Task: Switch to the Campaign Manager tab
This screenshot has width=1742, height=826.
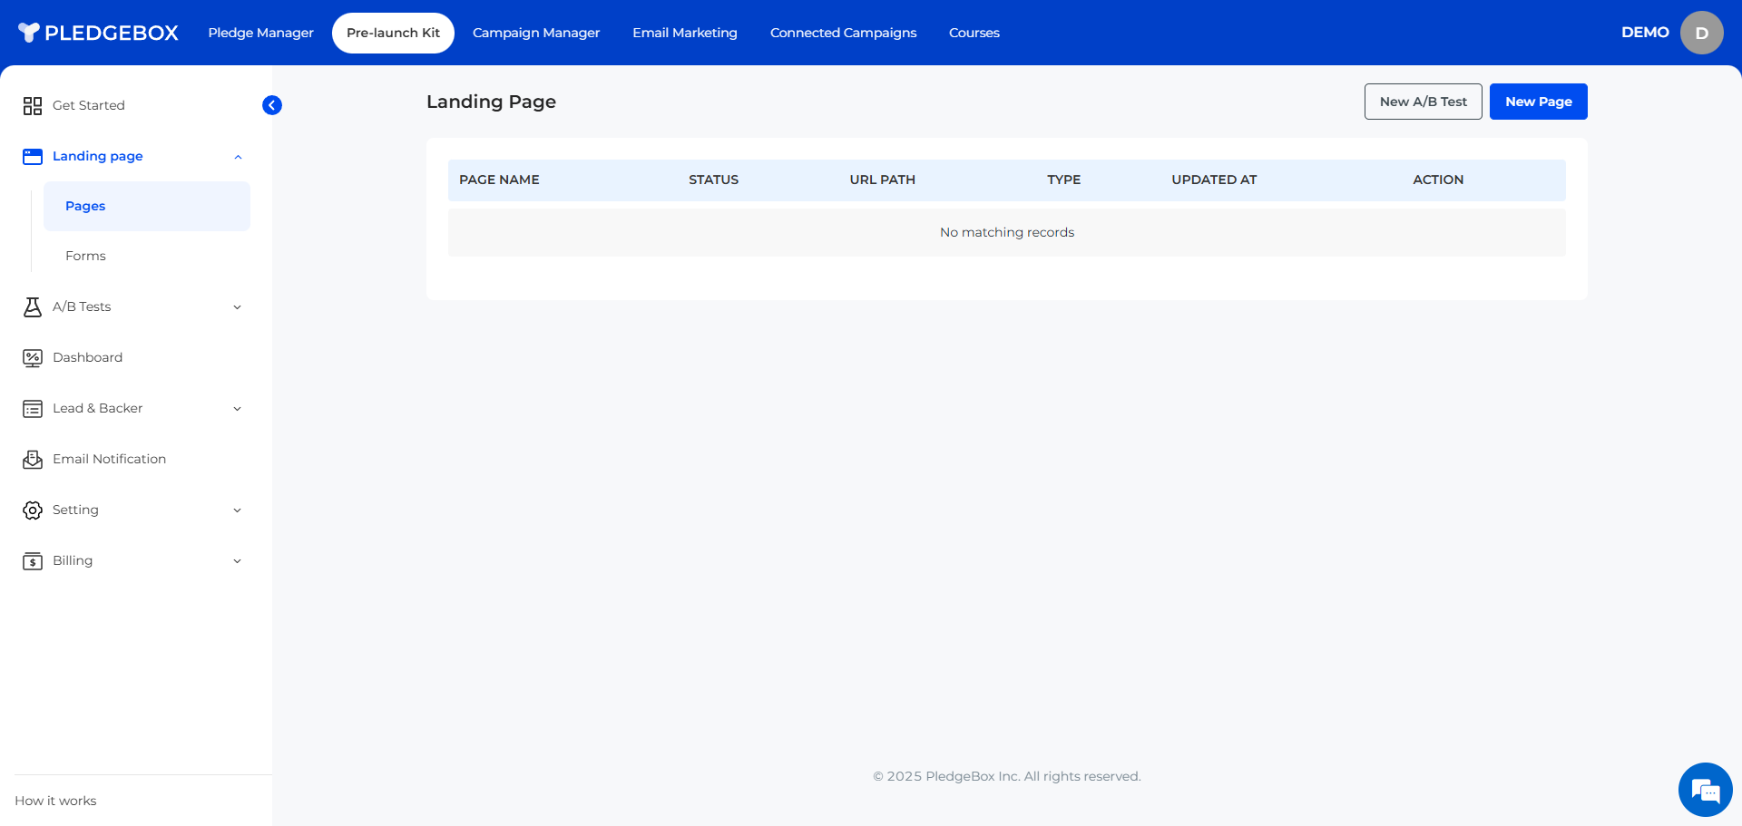Action: pos(536,33)
